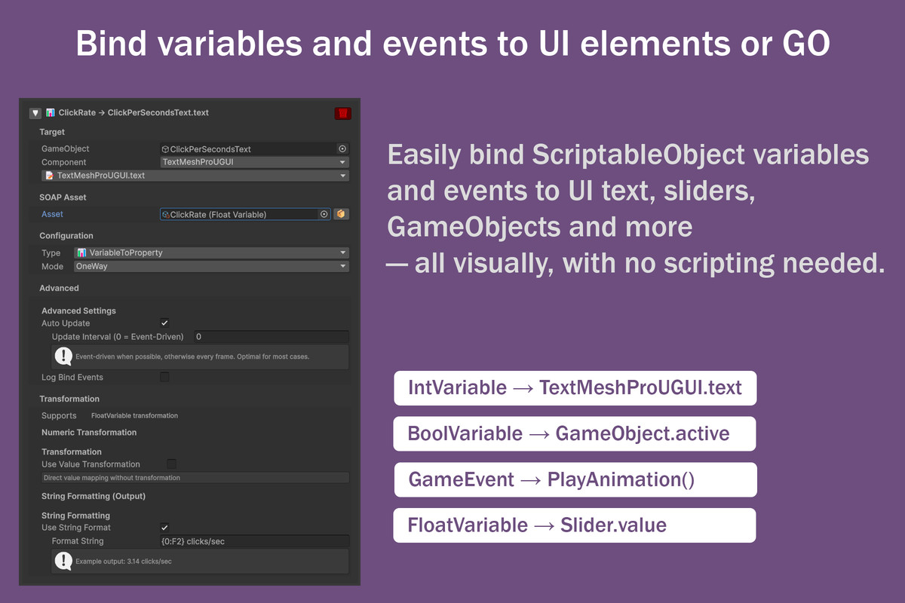The image size is (905, 603).
Task: Open the Mode dropdown showing OneWay
Action: (x=210, y=267)
